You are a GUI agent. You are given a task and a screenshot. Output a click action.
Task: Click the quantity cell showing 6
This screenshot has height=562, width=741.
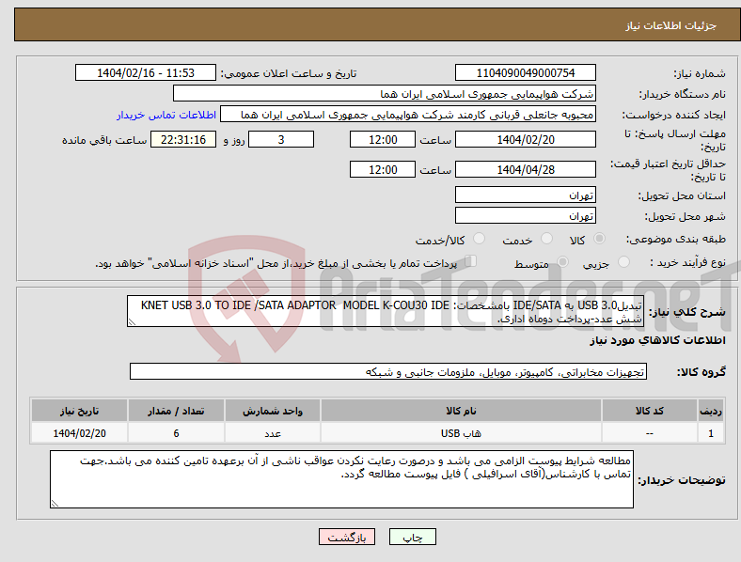point(176,433)
